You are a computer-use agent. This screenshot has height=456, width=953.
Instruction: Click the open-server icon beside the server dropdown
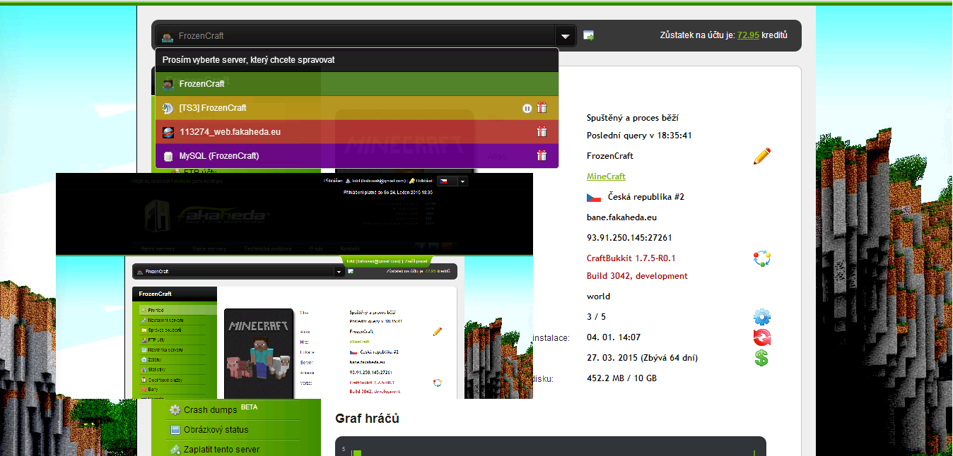[x=588, y=35]
